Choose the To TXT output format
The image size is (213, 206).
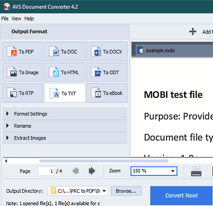[x=65, y=93]
